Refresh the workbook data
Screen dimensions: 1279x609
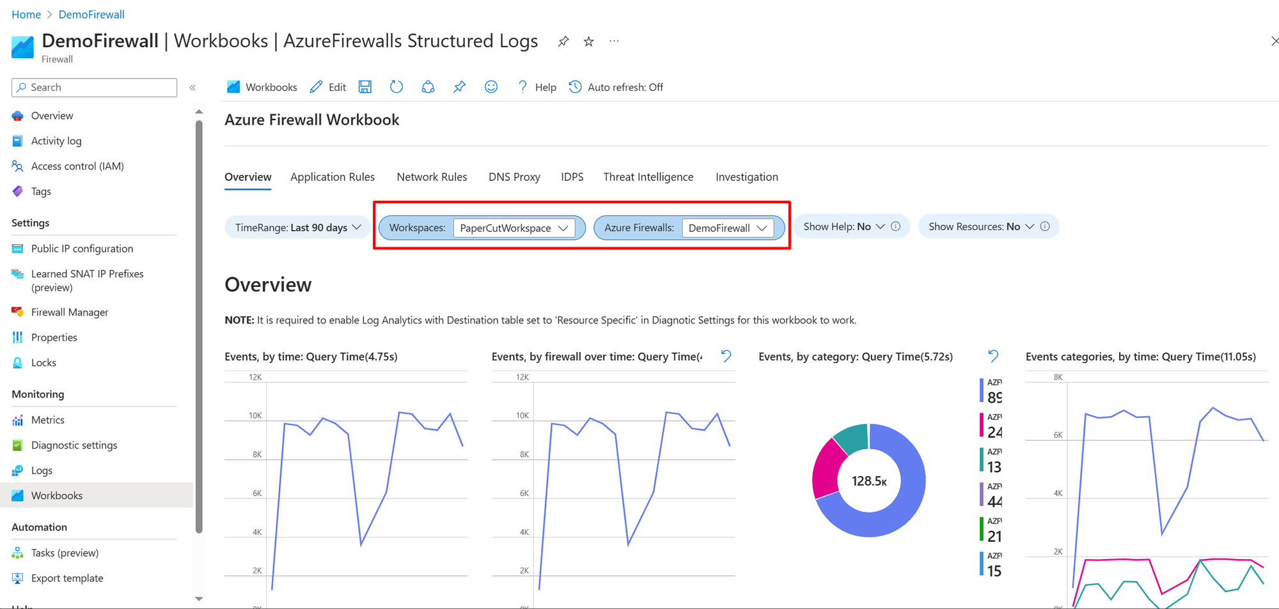(x=396, y=87)
